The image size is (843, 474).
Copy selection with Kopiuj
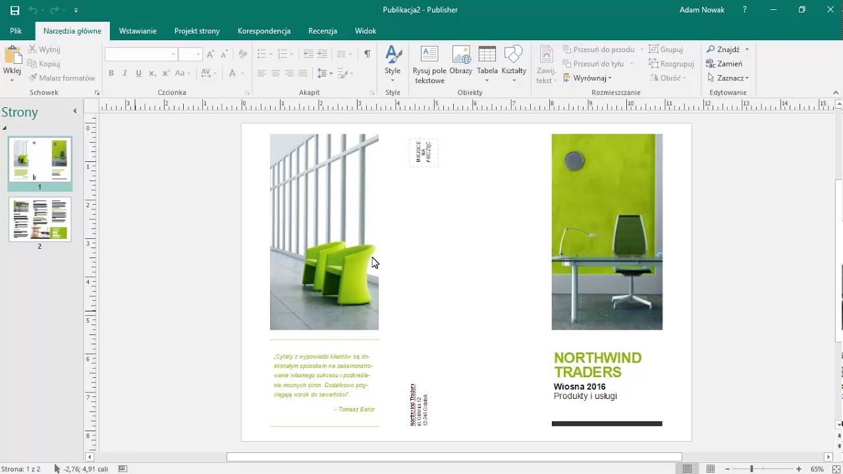click(44, 64)
